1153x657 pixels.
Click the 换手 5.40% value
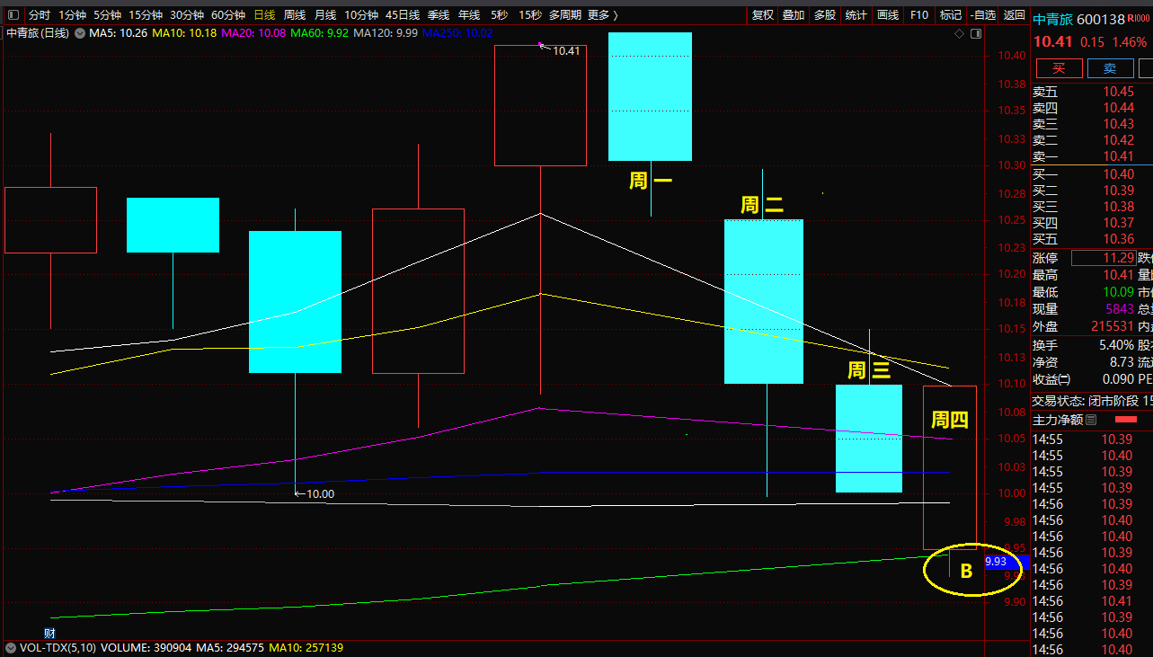click(x=1115, y=345)
